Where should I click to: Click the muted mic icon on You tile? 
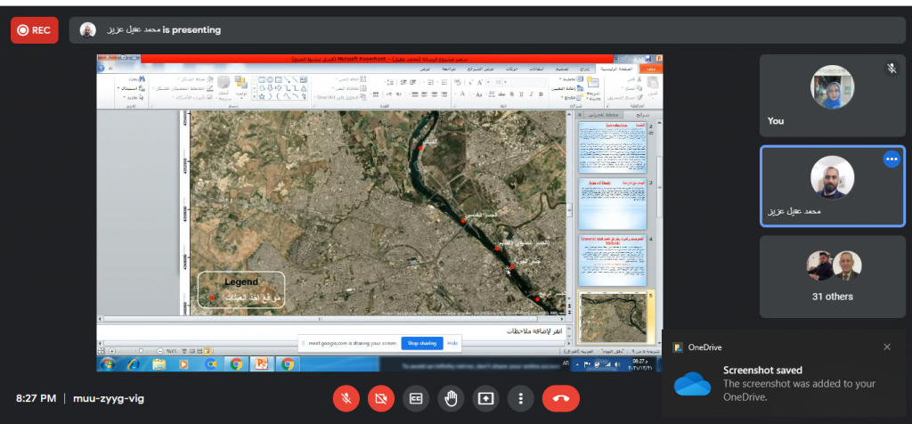pyautogui.click(x=891, y=69)
